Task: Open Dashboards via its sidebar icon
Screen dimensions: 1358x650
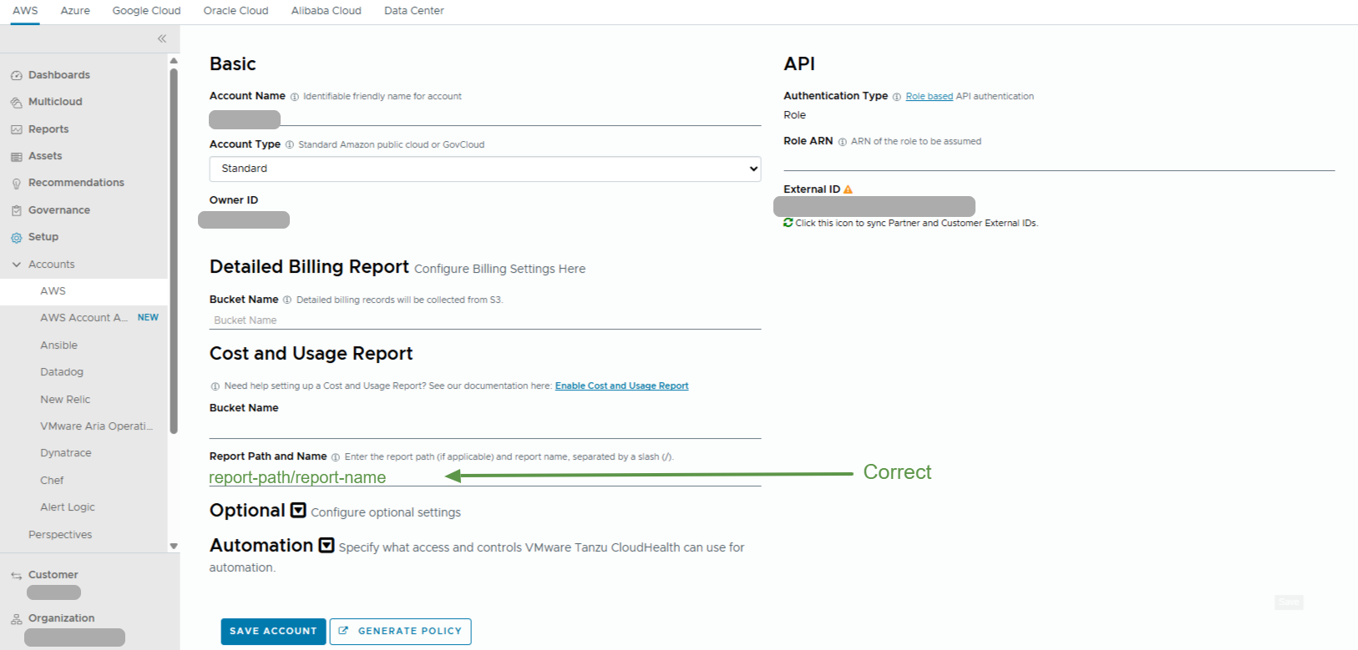Action: (x=16, y=75)
